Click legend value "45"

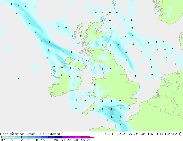[x=83, y=140]
